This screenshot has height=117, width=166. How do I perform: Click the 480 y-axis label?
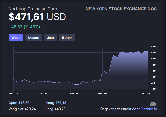pyautogui.click(x=153, y=47)
